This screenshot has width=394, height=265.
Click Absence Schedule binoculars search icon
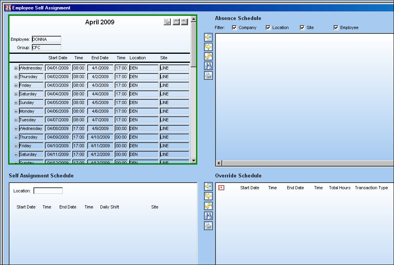[x=208, y=66]
